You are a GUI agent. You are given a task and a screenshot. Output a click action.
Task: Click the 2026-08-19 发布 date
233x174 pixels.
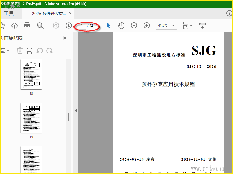pyautogui.click(x=137, y=159)
